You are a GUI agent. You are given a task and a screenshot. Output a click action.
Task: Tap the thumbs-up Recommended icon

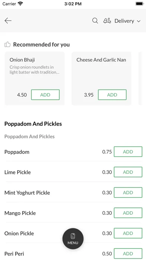(x=7, y=44)
